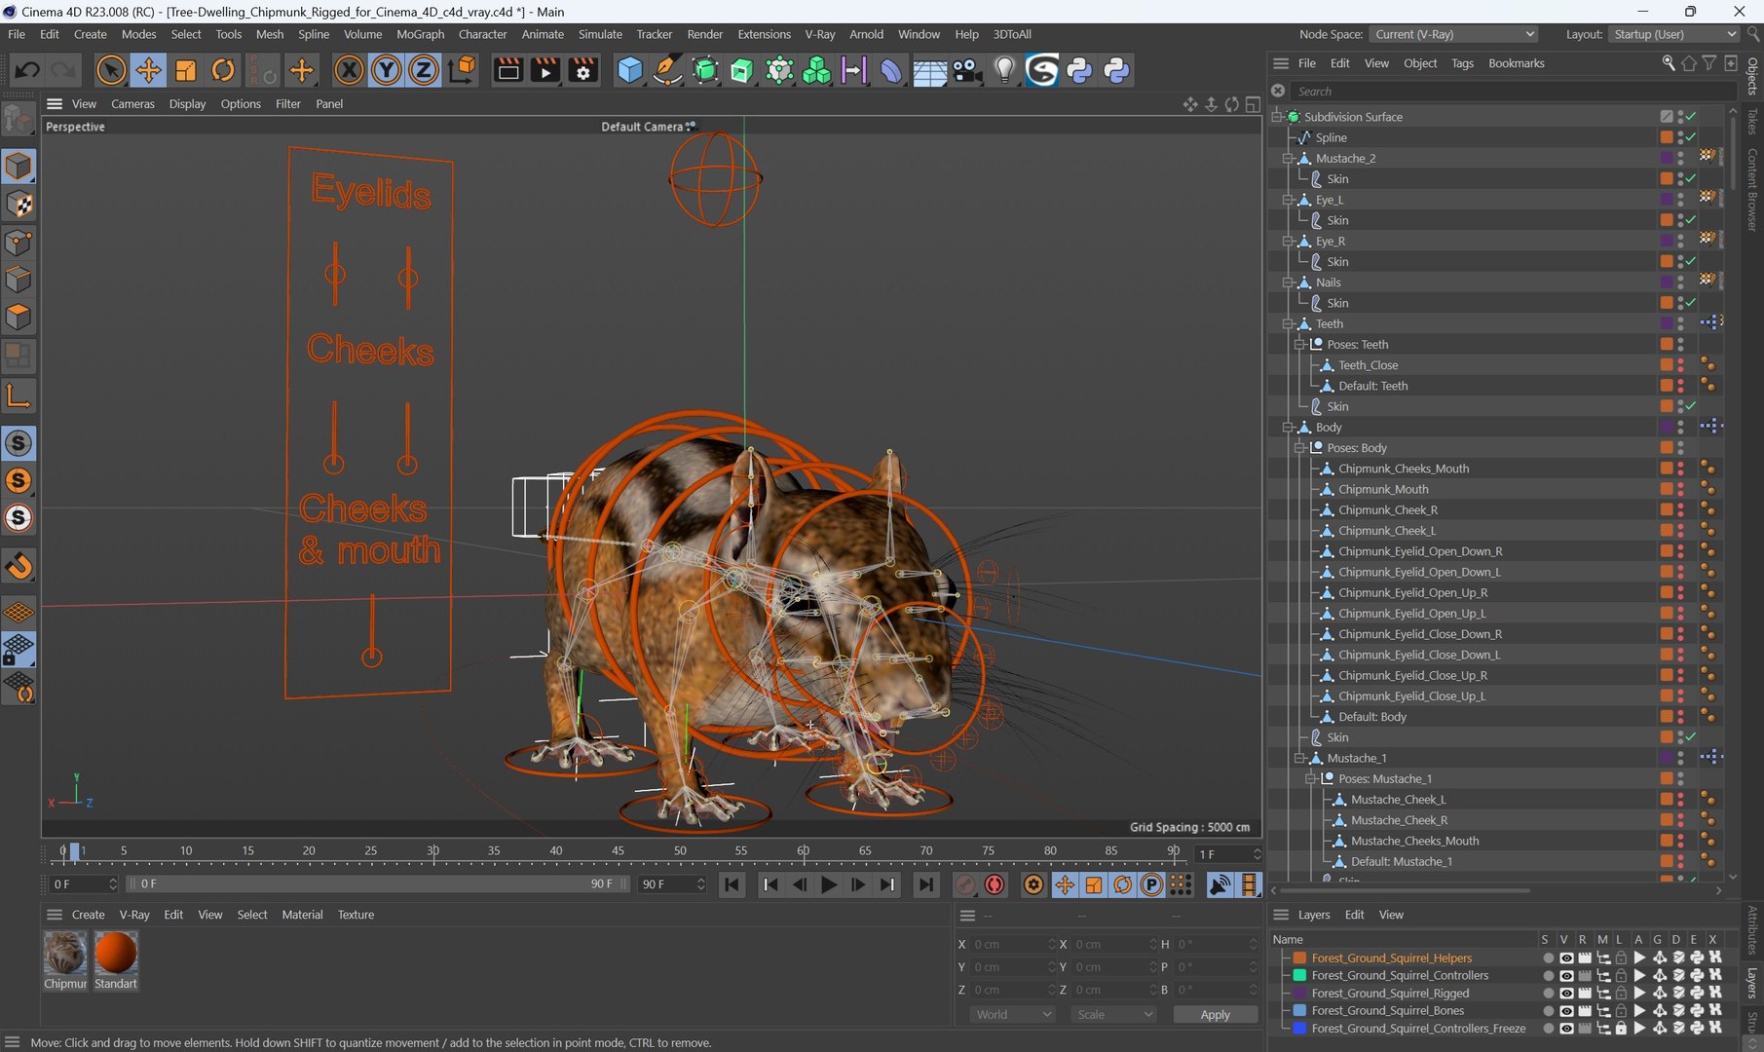Image resolution: width=1764 pixels, height=1052 pixels.
Task: Toggle the Subdivision Surface enable checkmark
Action: pyautogui.click(x=1691, y=117)
